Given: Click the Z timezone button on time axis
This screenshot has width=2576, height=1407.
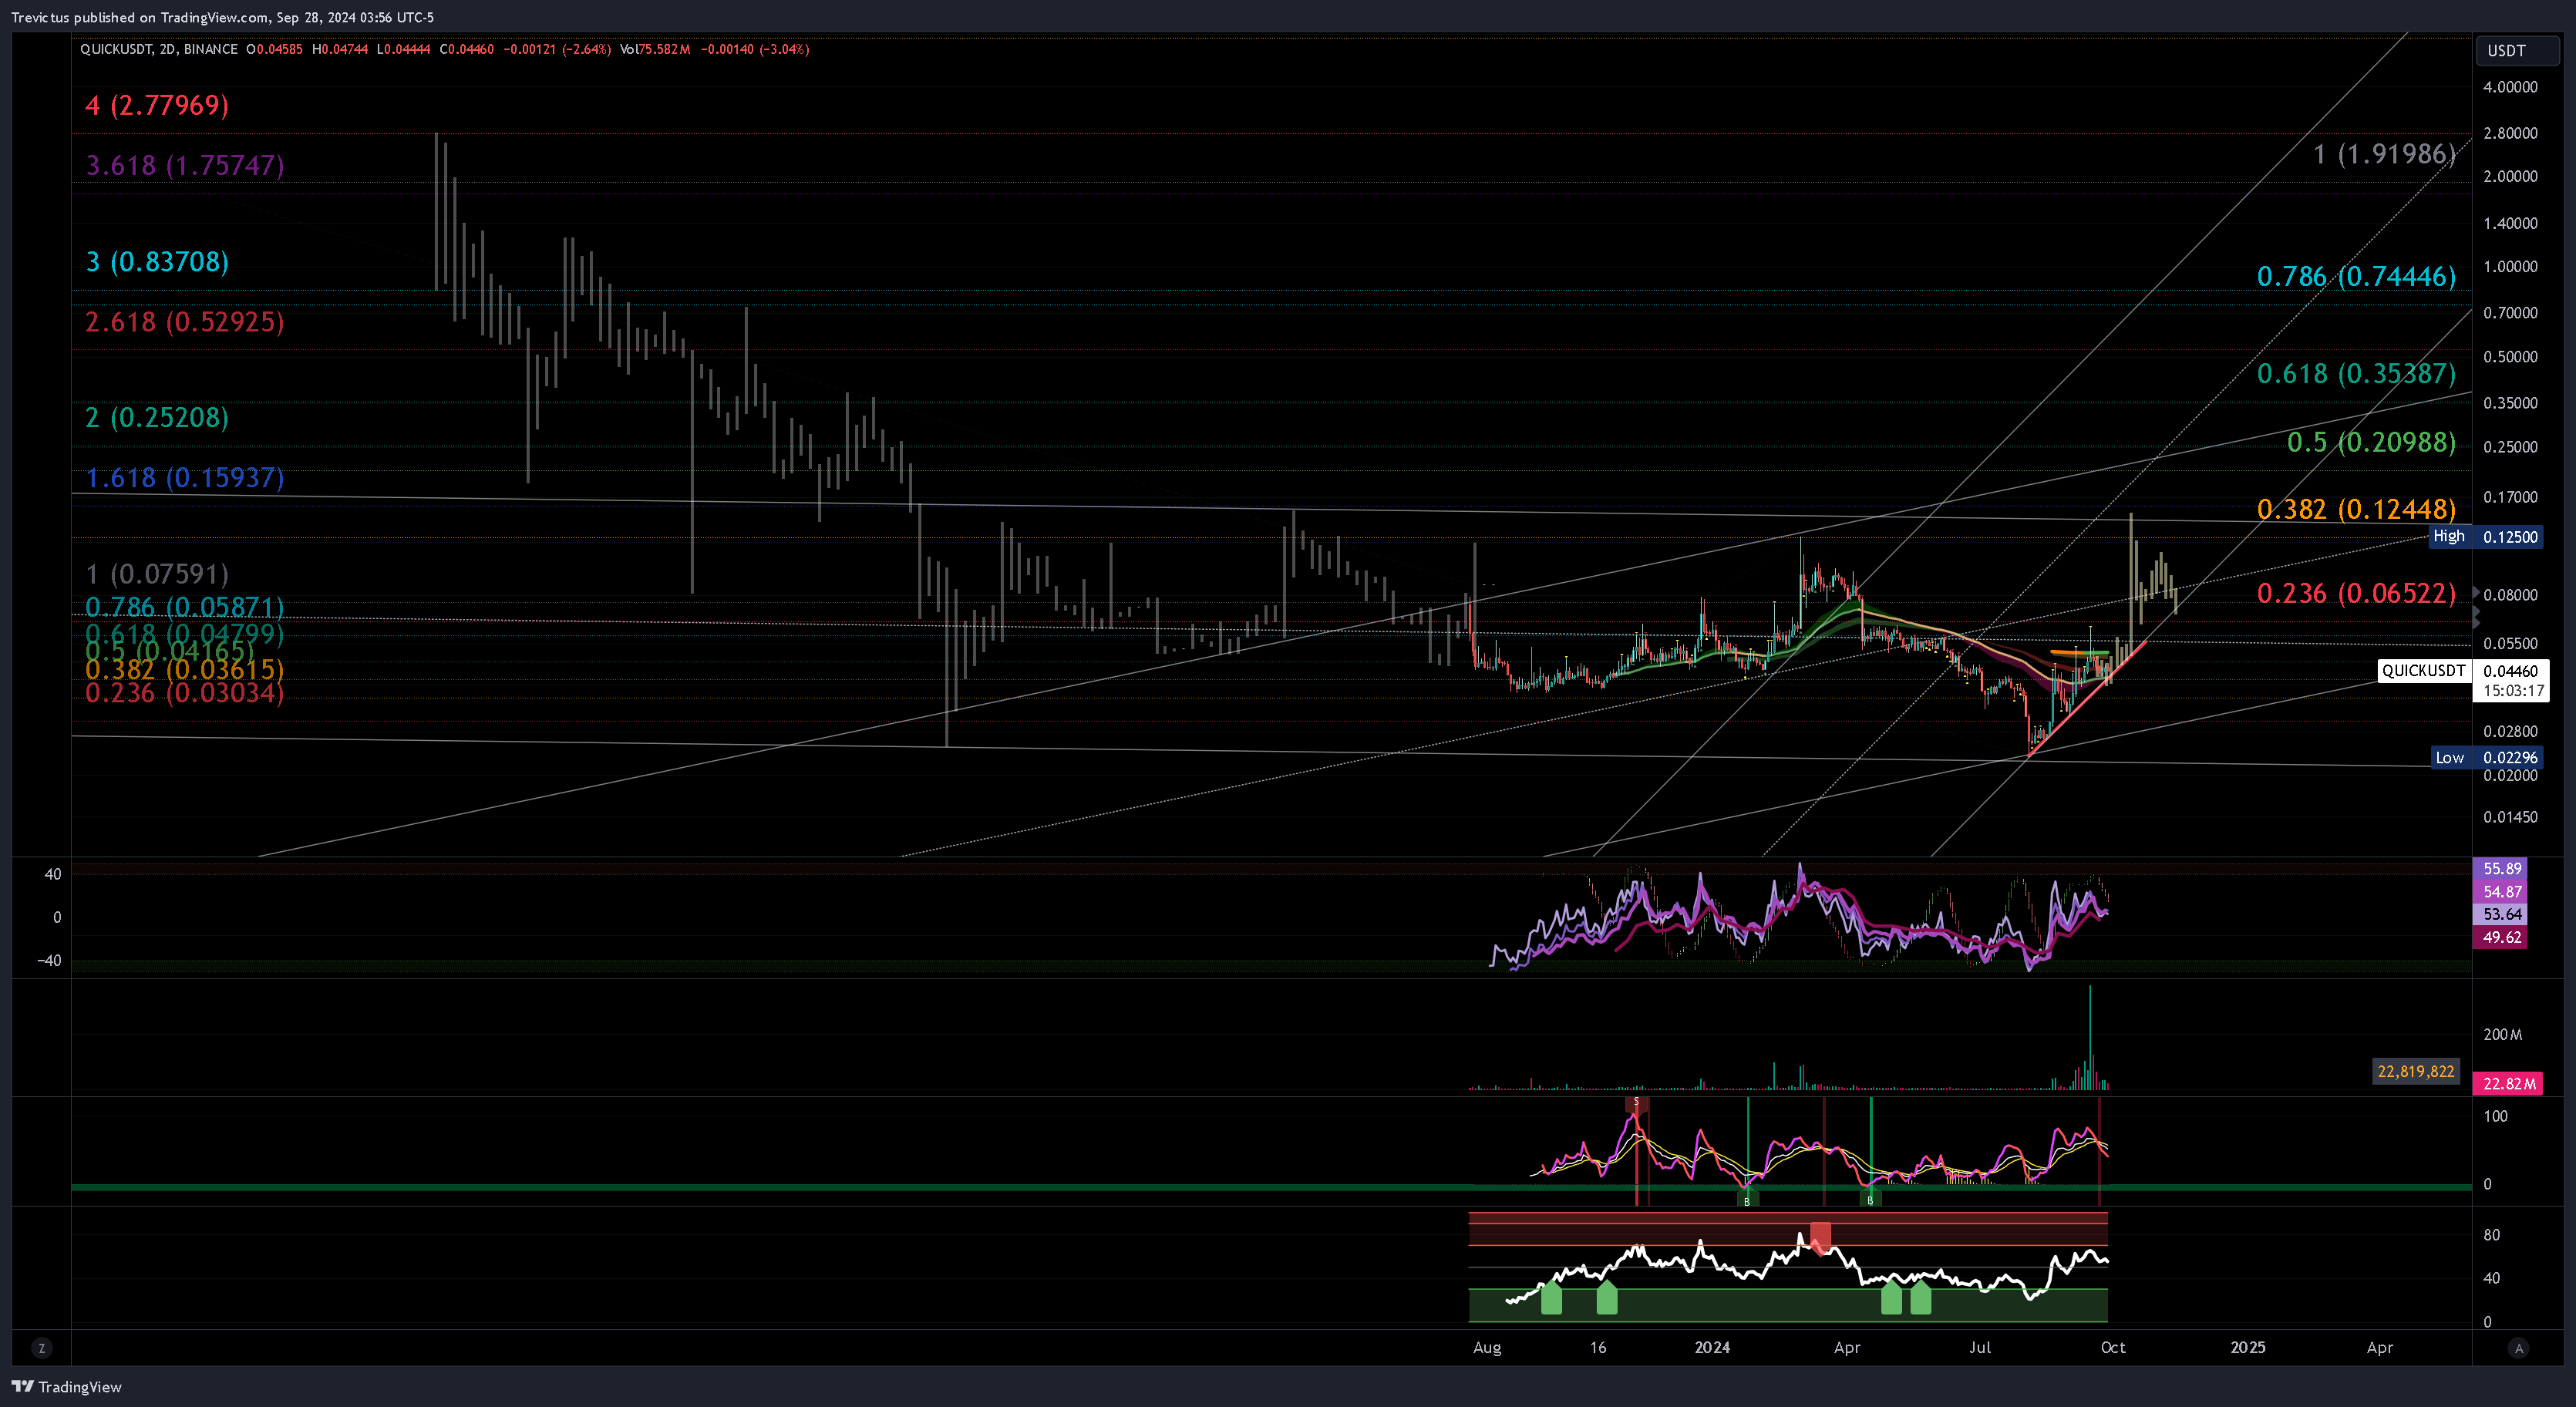Looking at the screenshot, I should pos(41,1348).
